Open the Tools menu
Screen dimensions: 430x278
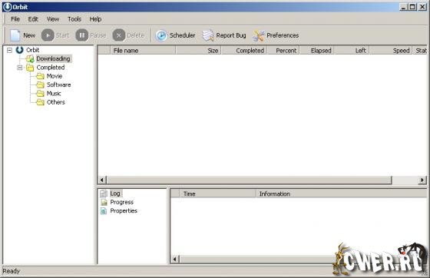[74, 19]
